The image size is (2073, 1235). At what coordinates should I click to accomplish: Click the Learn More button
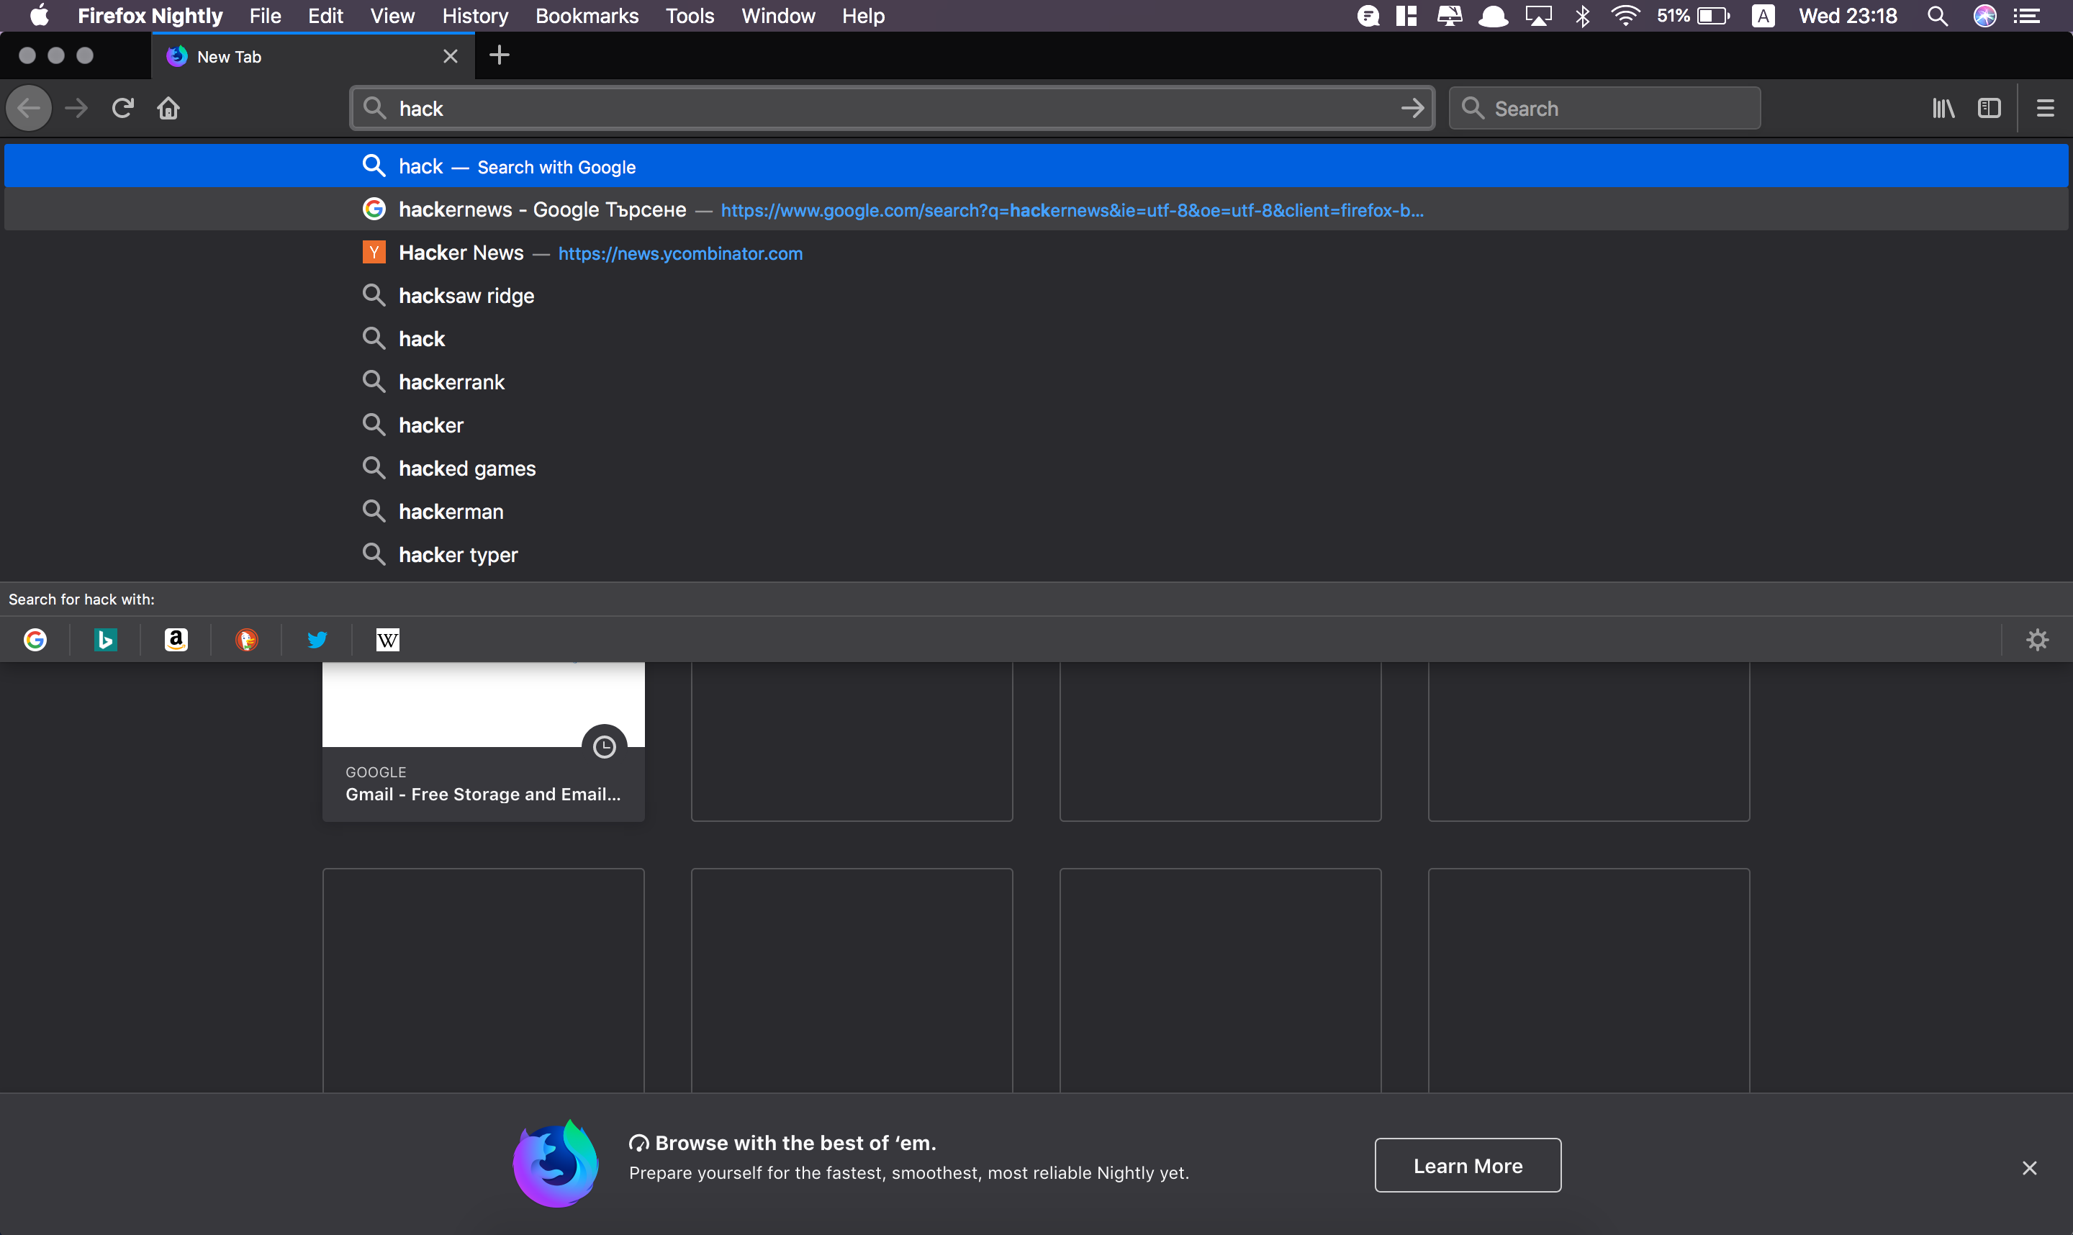pyautogui.click(x=1468, y=1165)
